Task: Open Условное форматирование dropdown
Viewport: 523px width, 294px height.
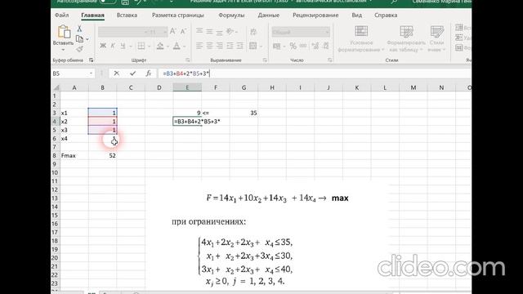Action: click(361, 39)
